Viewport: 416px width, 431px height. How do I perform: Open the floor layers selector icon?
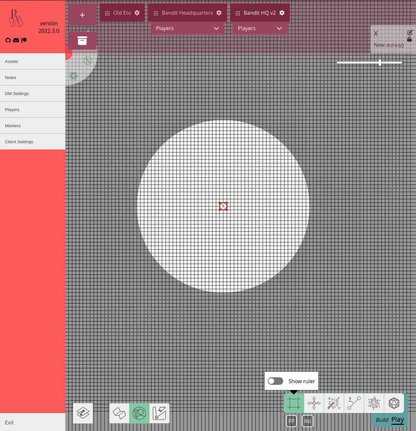tap(83, 413)
